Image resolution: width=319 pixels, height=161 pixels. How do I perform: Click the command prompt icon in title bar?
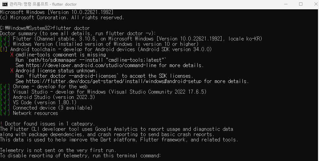click(5, 4)
